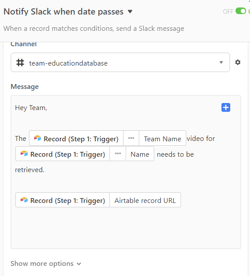Image resolution: width=250 pixels, height=276 pixels.
Task: Edit the automation description text
Action: (94, 28)
